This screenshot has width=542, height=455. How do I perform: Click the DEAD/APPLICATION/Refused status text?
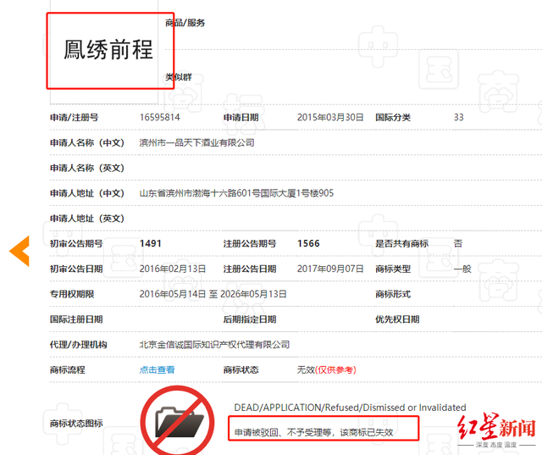(x=350, y=408)
